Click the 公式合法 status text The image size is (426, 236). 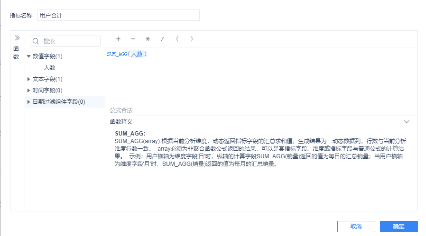pos(121,110)
